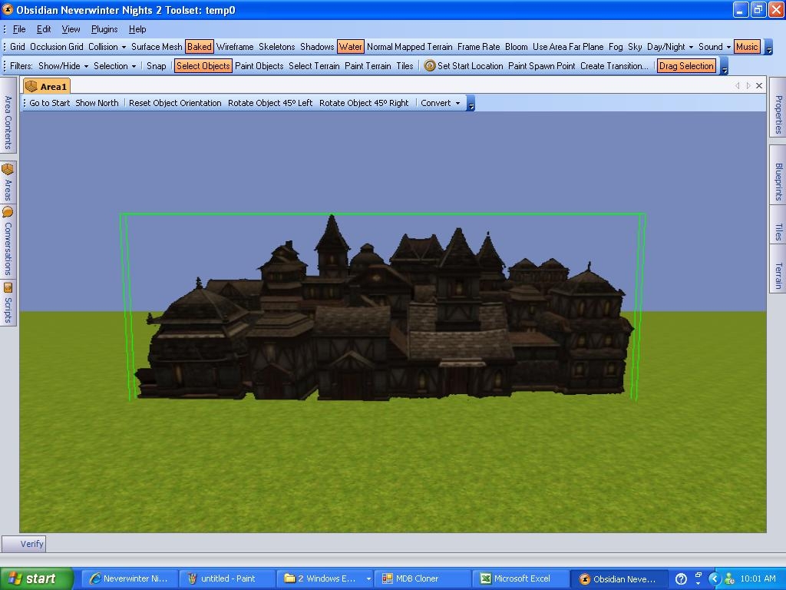Expand the Collision dropdown
Viewport: 786px width, 590px height.
[107, 47]
